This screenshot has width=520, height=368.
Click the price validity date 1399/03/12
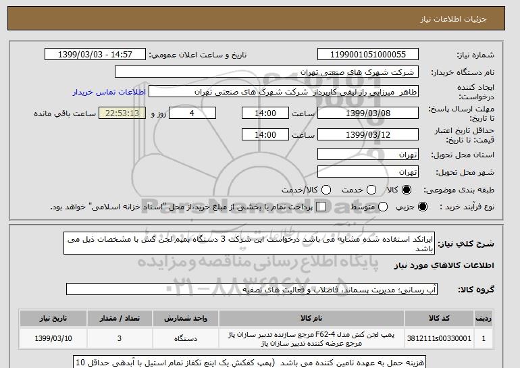(368, 134)
